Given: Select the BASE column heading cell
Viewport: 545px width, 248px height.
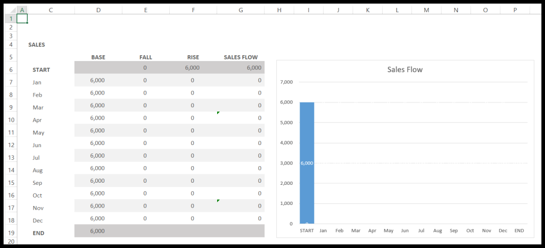Looking at the screenshot, I should click(98, 57).
